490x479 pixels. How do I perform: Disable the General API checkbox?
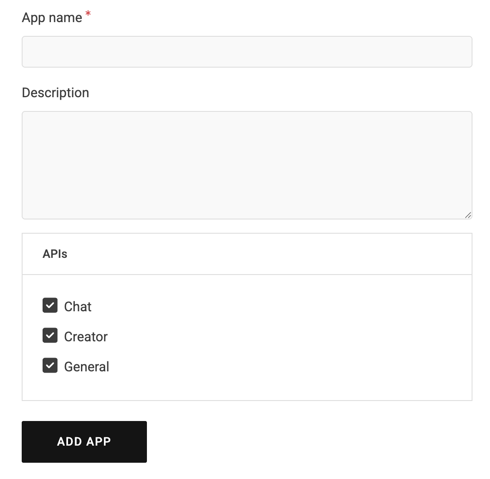coord(50,366)
